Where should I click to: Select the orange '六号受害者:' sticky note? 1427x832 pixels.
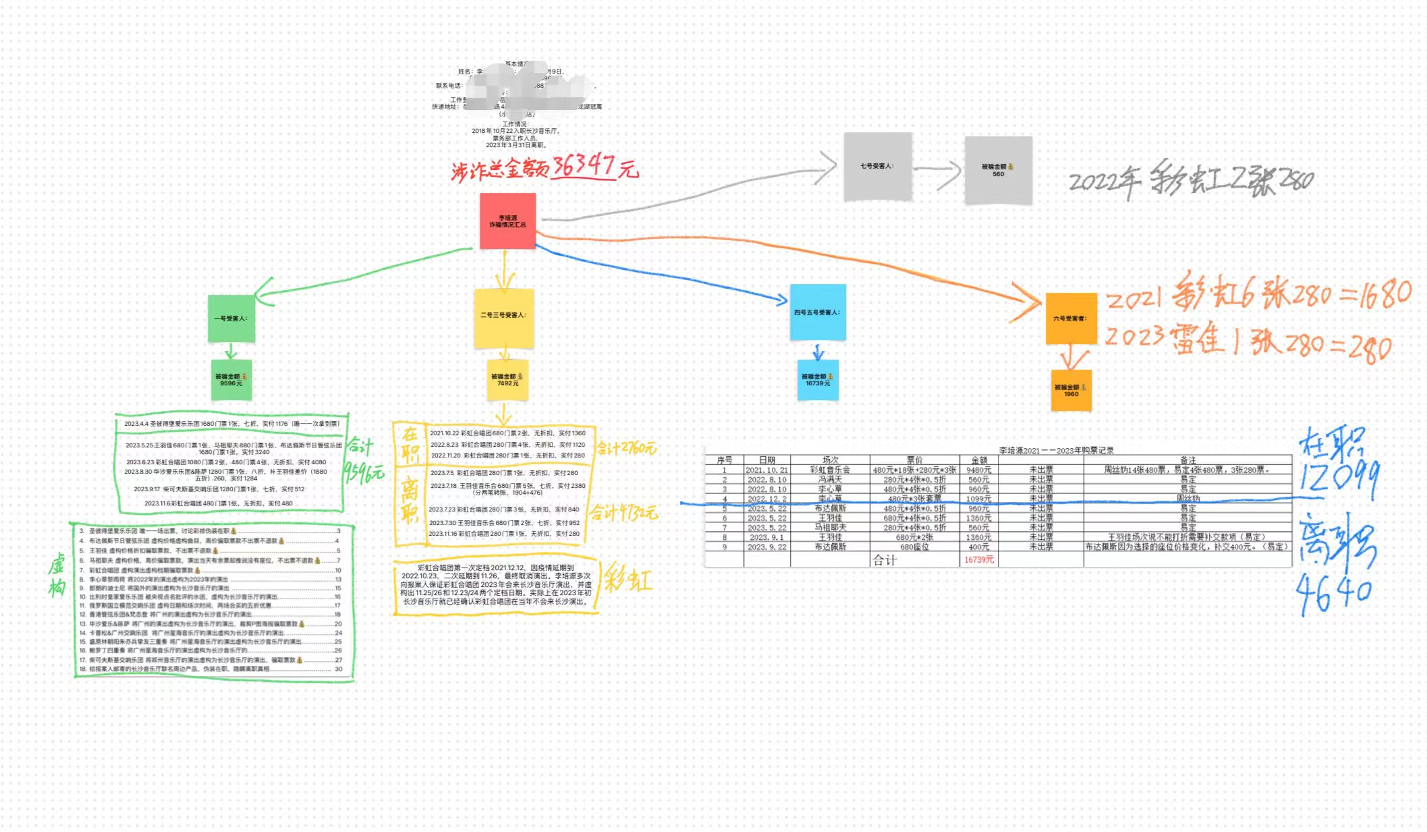[x=1071, y=318]
